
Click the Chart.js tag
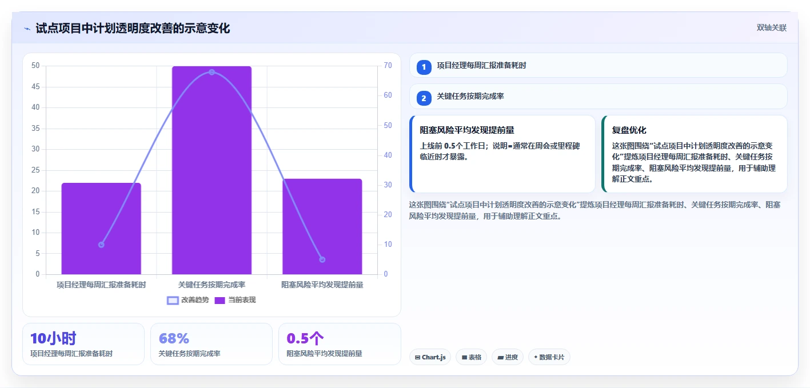point(430,357)
